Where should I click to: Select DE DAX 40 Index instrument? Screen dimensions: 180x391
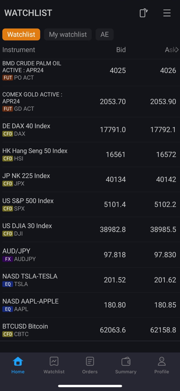click(90, 130)
